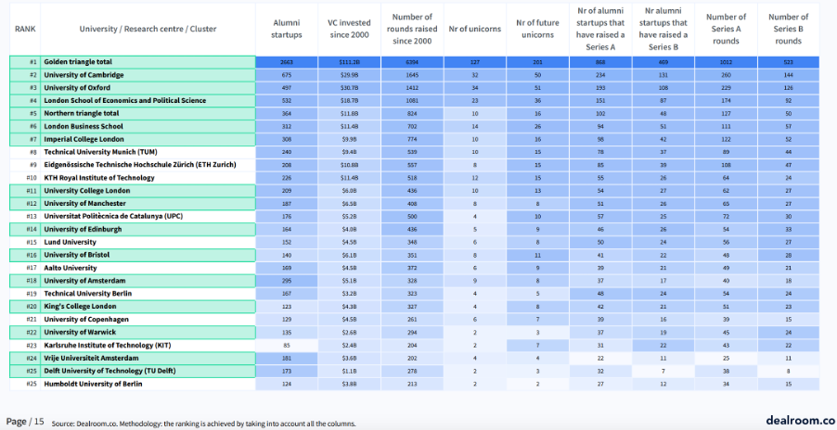837x430 pixels.
Task: Click Cambridge's 1645 rounds raised cell
Action: 412,74
